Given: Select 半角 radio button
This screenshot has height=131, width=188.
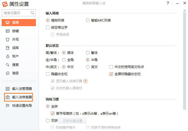Looking at the screenshot, I should pyautogui.click(x=88, y=60).
